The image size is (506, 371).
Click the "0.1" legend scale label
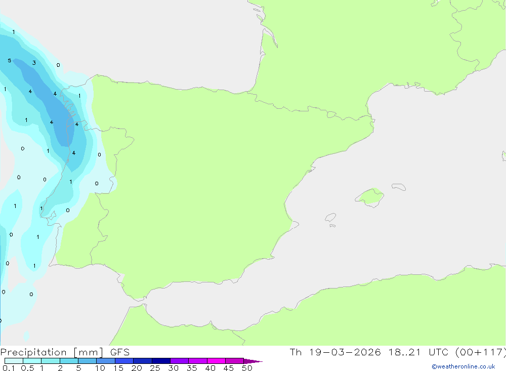point(9,368)
